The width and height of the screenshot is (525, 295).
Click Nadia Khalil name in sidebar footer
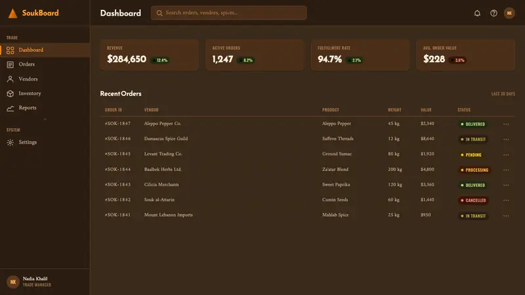point(35,279)
